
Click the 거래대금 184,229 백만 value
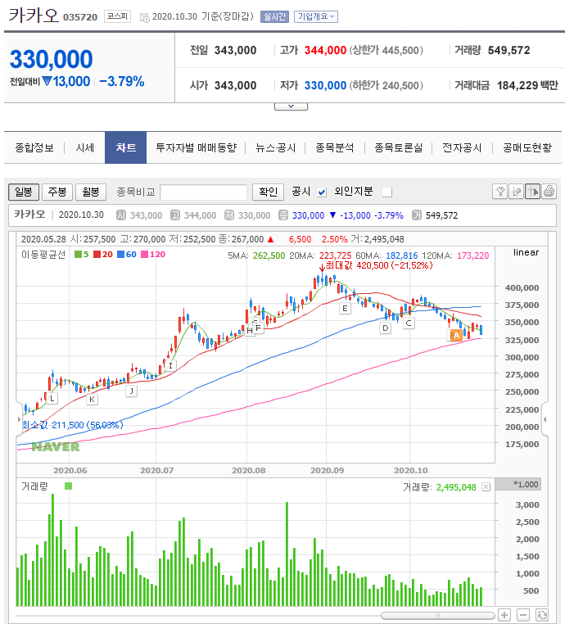pyautogui.click(x=527, y=85)
